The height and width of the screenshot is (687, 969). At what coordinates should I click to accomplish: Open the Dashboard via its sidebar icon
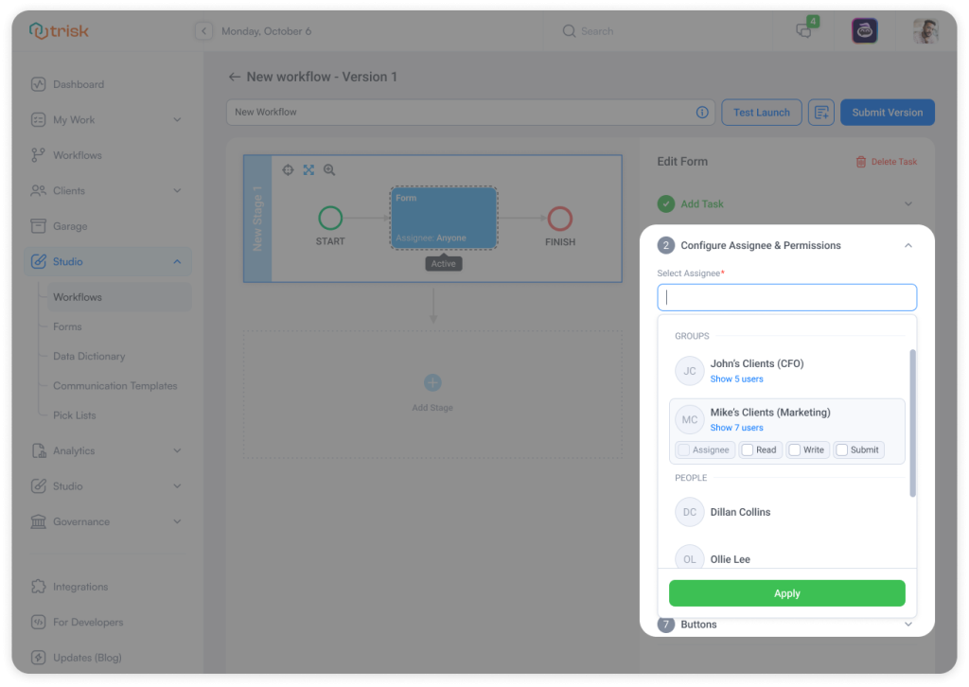click(x=38, y=84)
